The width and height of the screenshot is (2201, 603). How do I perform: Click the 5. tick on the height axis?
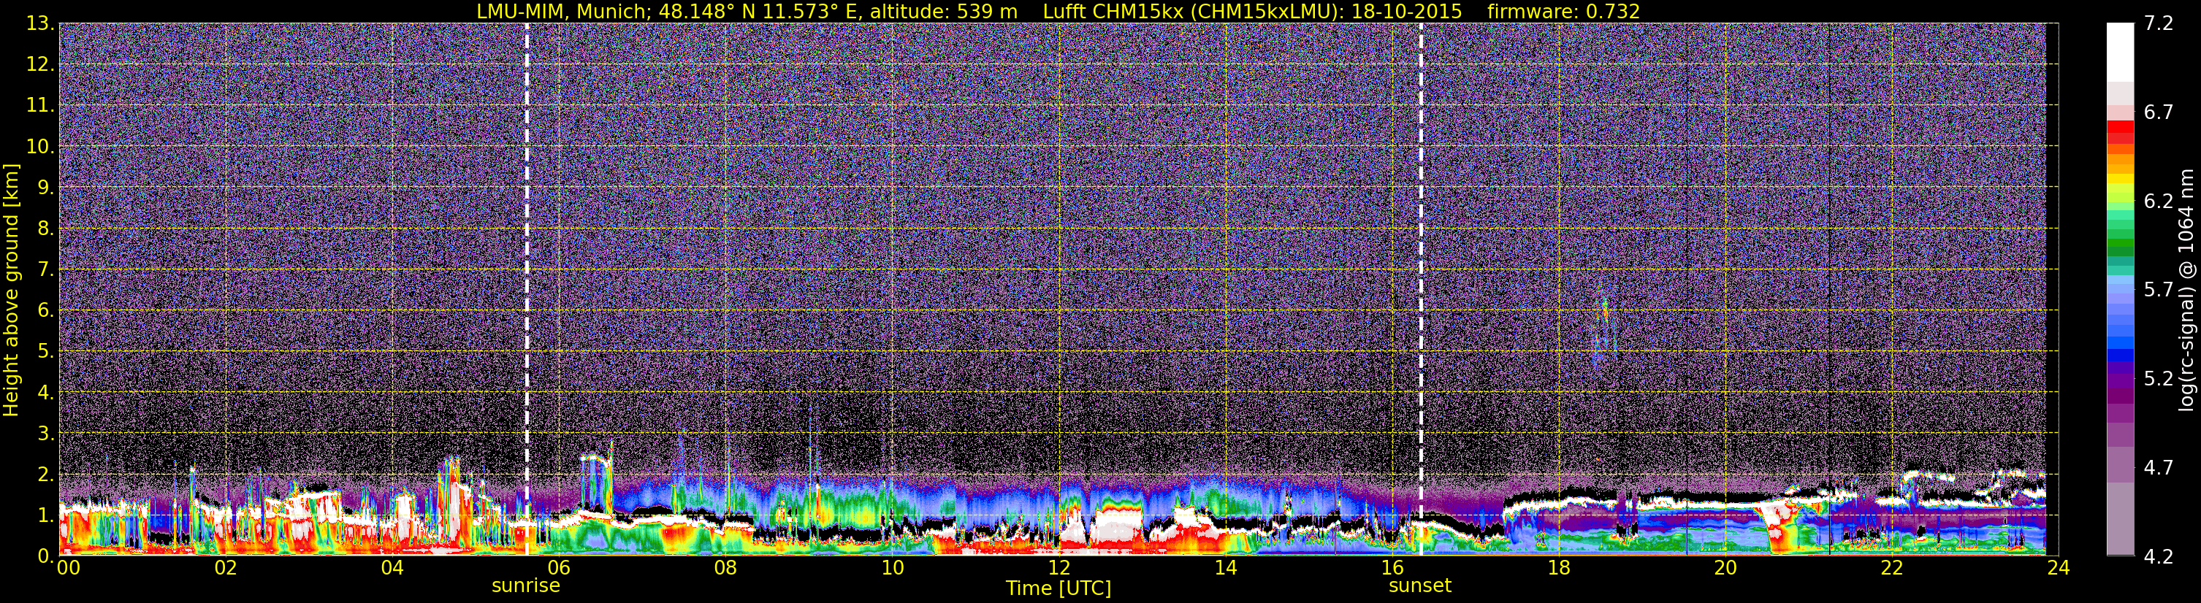click(45, 351)
